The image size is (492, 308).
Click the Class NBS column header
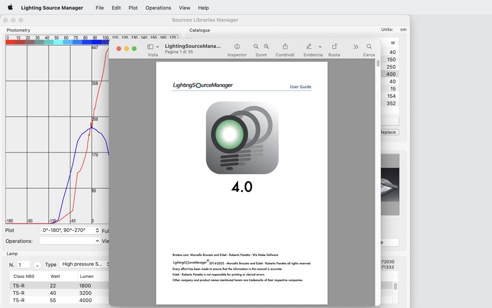tap(24, 276)
